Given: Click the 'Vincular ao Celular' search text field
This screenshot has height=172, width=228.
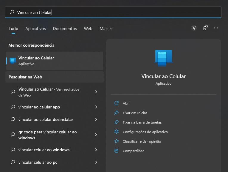Looking at the screenshot, I should tap(113, 12).
